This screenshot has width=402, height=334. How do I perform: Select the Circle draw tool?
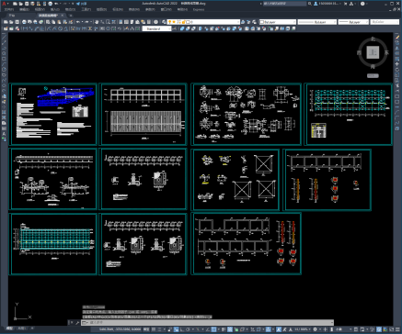(x=4, y=70)
